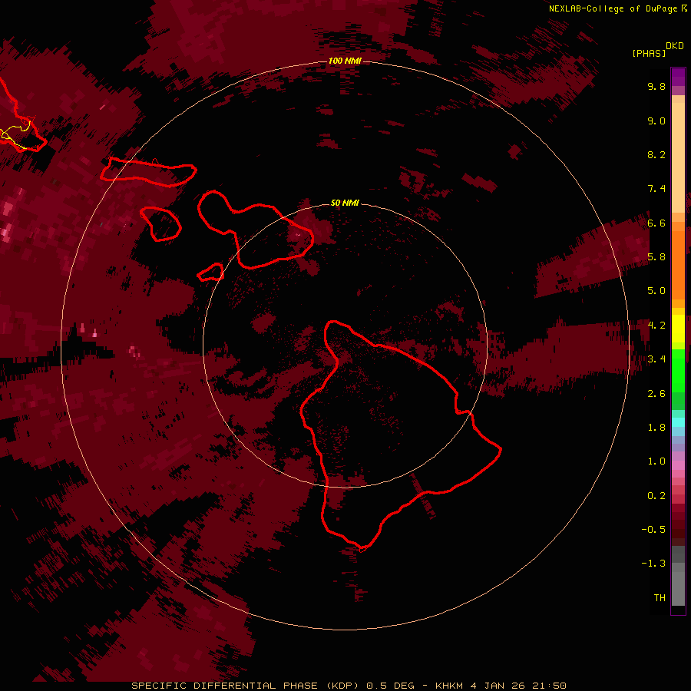Pick the yellow segment of the color bar
The width and height of the screenshot is (691, 691).
(678, 329)
